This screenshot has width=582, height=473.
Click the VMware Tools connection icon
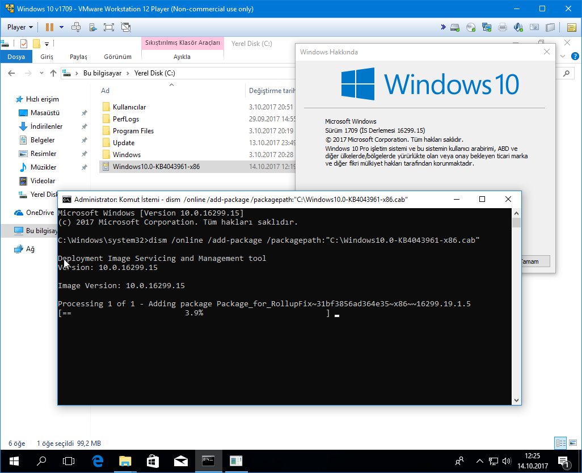click(x=93, y=27)
